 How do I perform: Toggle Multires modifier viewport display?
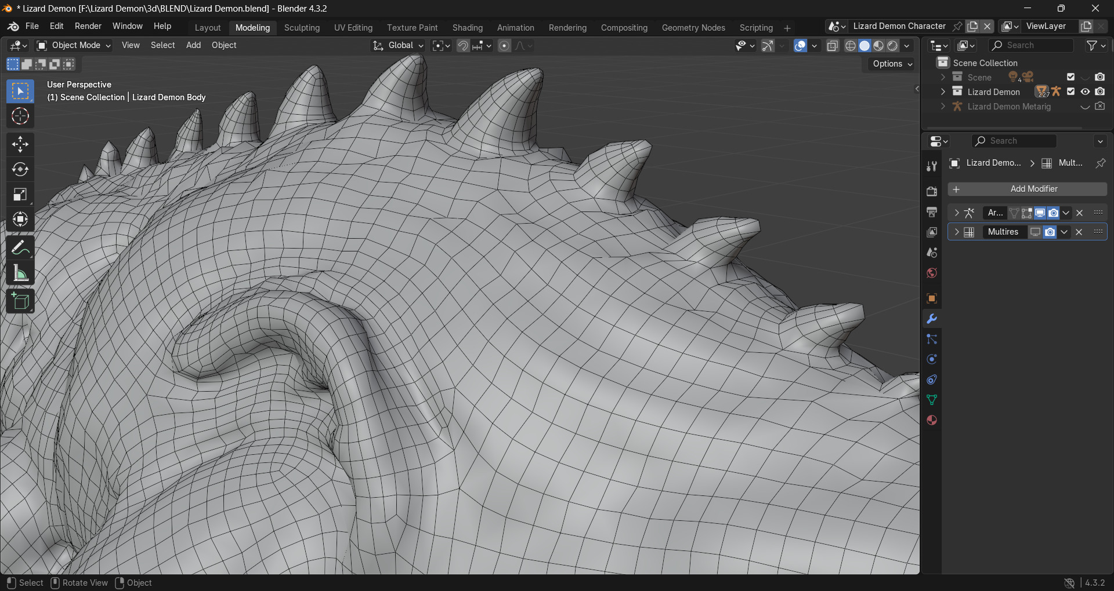(x=1035, y=232)
